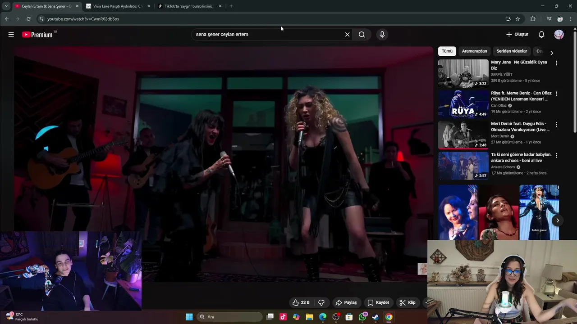
Task: Close the TikTok browser tab
Action: (220, 6)
